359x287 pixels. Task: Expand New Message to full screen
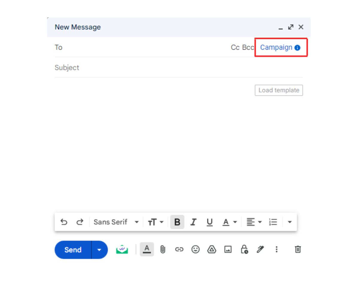pos(291,27)
